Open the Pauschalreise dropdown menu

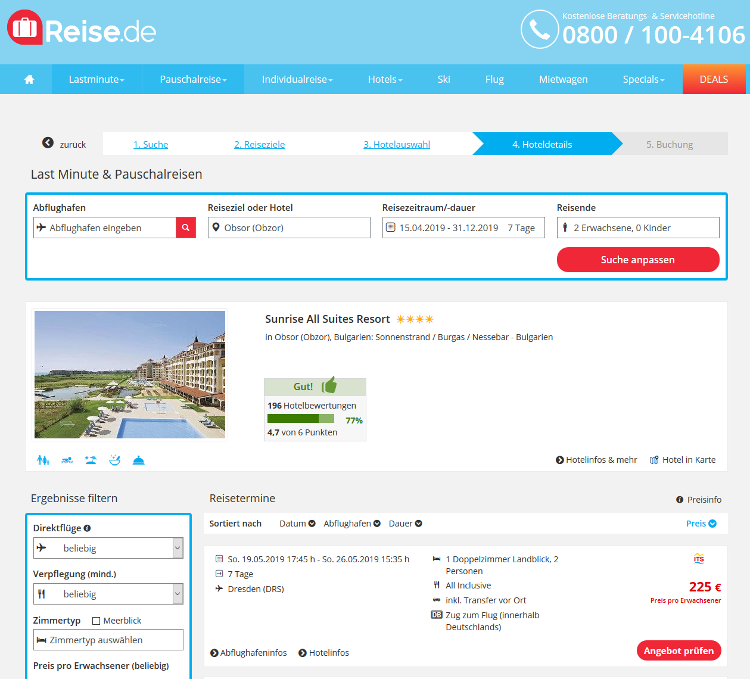tap(193, 79)
